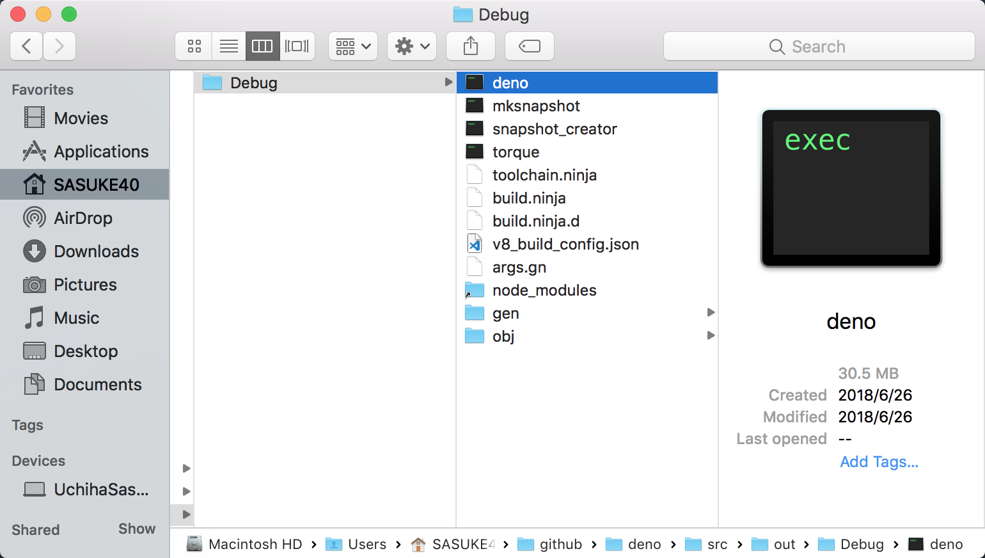Click the Share toolbar button

(471, 46)
